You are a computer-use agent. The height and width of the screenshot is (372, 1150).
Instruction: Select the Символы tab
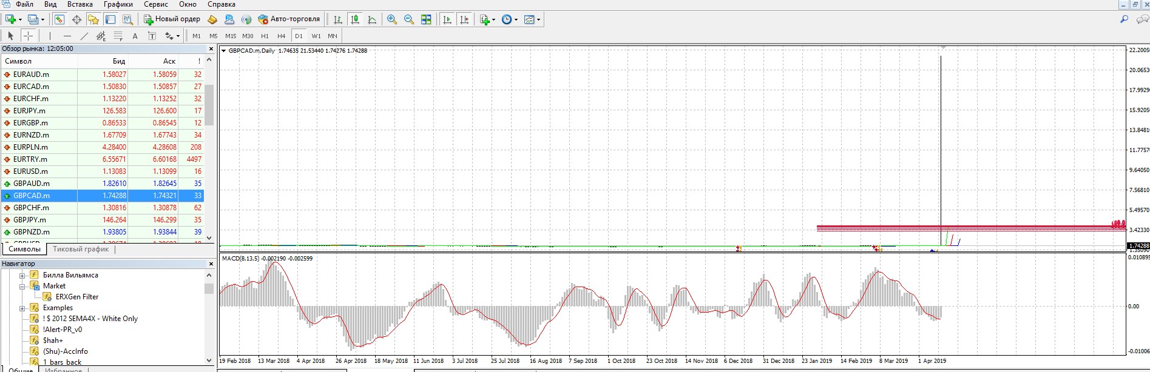[x=25, y=249]
